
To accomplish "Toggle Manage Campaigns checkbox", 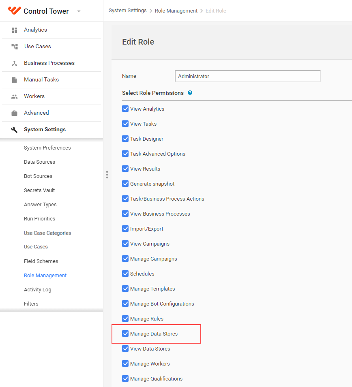I will [x=125, y=259].
